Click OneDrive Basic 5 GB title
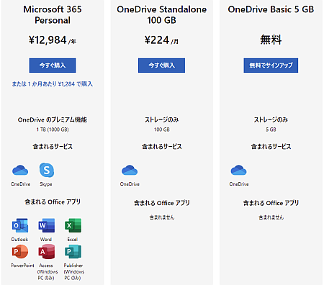 point(271,9)
